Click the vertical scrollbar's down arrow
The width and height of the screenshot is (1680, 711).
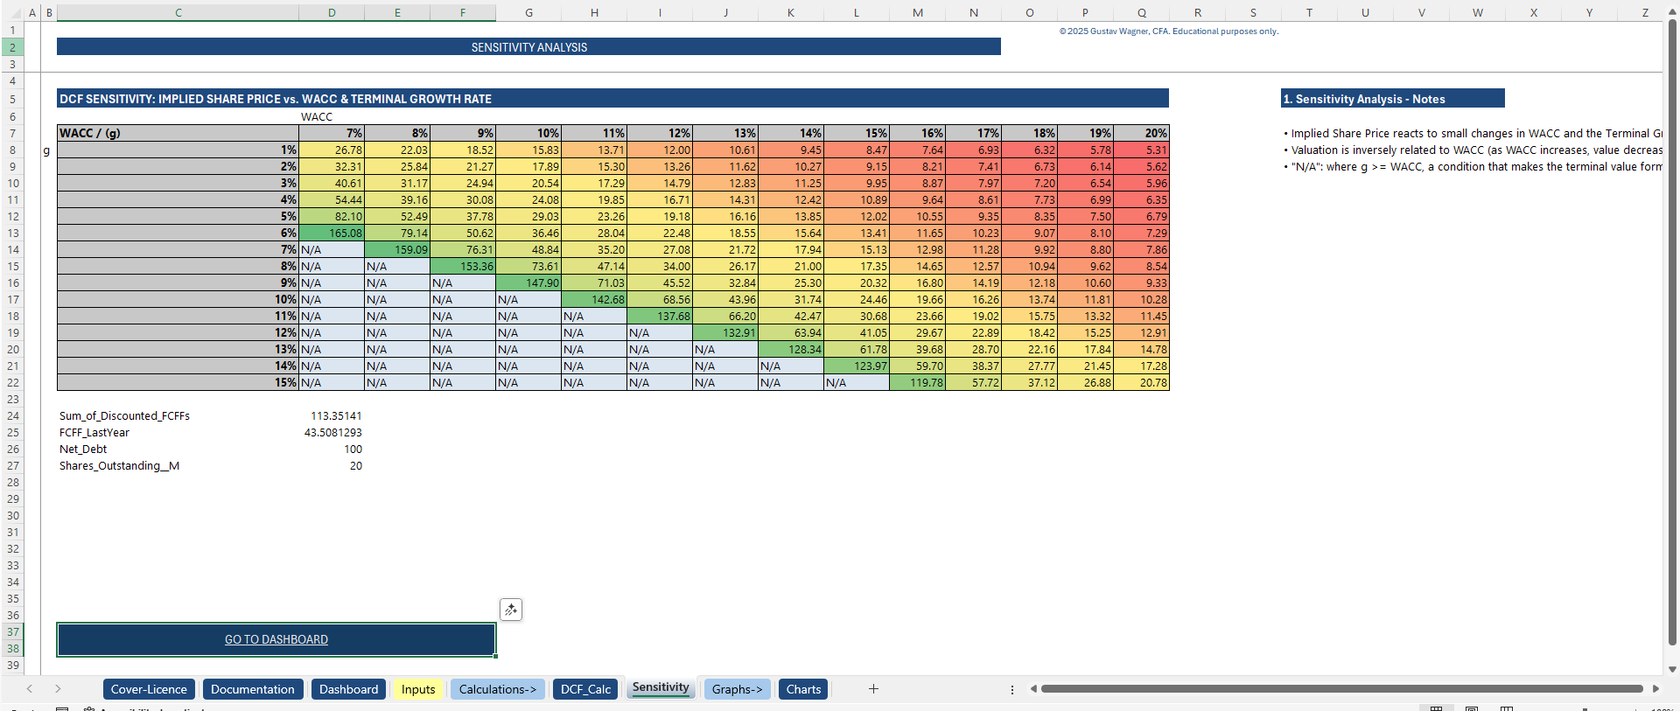coord(1672,669)
